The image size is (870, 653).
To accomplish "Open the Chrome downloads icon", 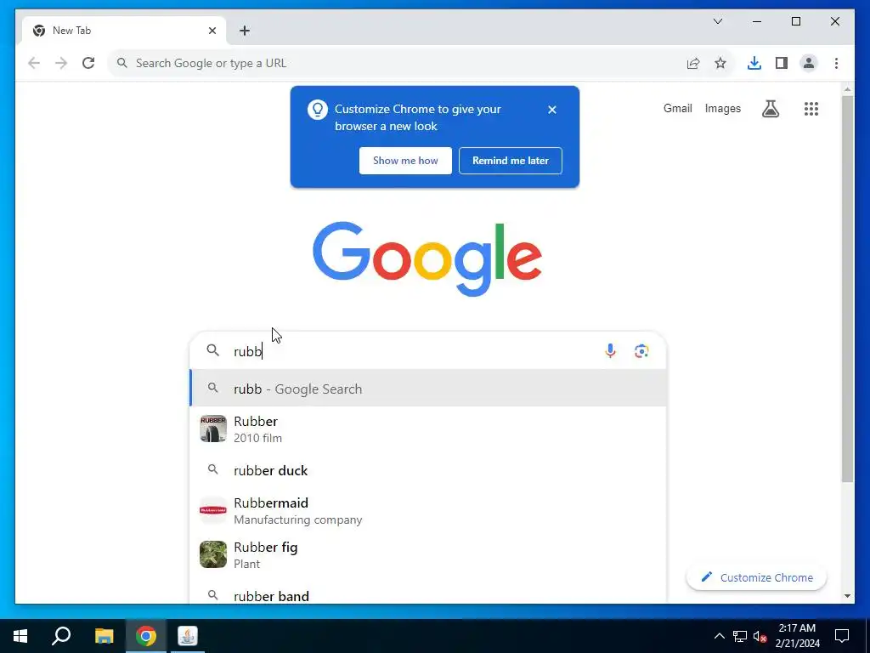I will point(754,63).
